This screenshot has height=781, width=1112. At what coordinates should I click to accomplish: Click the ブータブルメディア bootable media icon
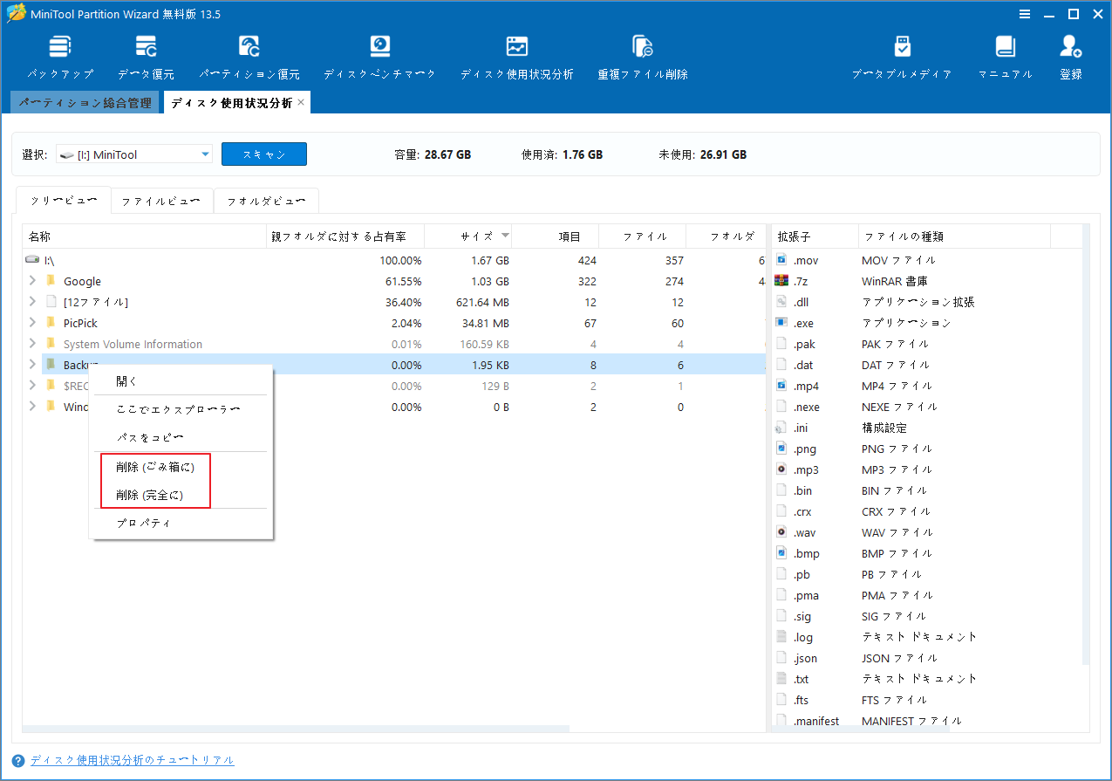(x=902, y=54)
